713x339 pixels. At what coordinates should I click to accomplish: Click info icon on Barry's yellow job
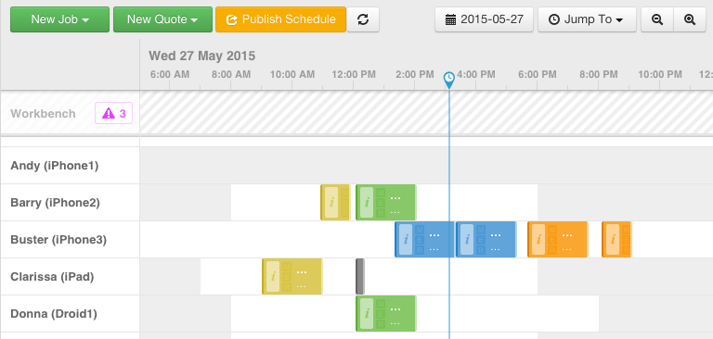[x=331, y=203]
